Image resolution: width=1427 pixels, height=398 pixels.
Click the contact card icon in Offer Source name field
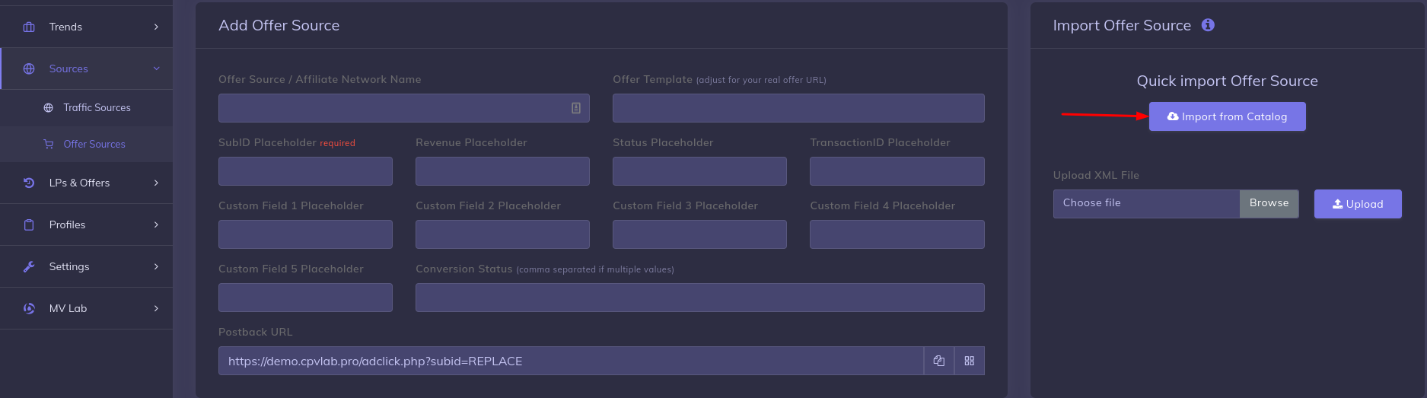click(x=576, y=108)
